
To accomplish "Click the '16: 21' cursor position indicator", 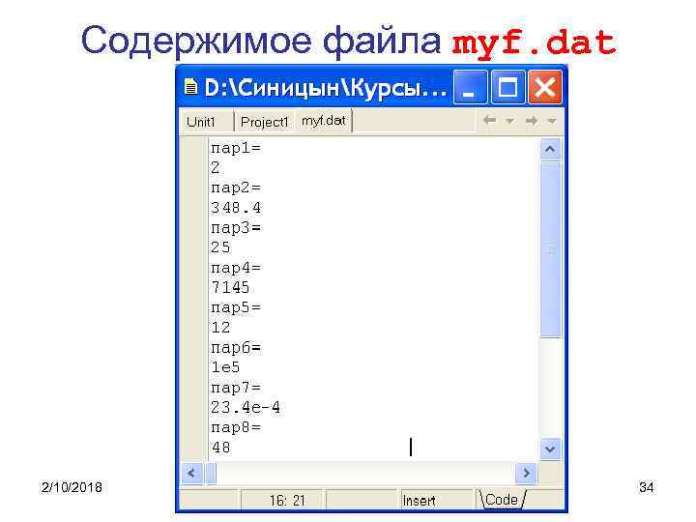I will pos(287,501).
